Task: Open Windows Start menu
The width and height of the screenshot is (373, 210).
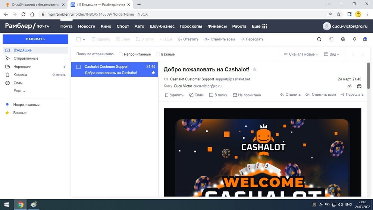Action: tap(6, 204)
